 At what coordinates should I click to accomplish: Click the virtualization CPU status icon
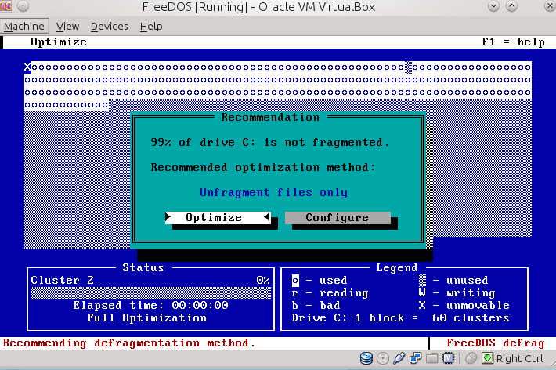click(448, 358)
